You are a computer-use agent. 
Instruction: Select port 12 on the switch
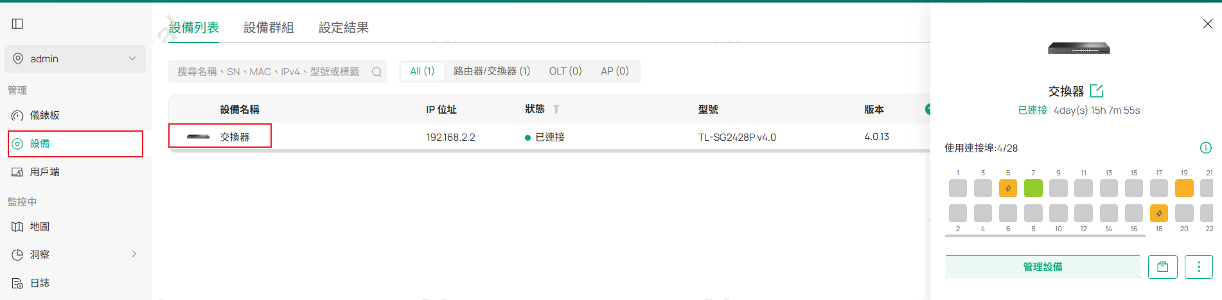tap(1083, 213)
